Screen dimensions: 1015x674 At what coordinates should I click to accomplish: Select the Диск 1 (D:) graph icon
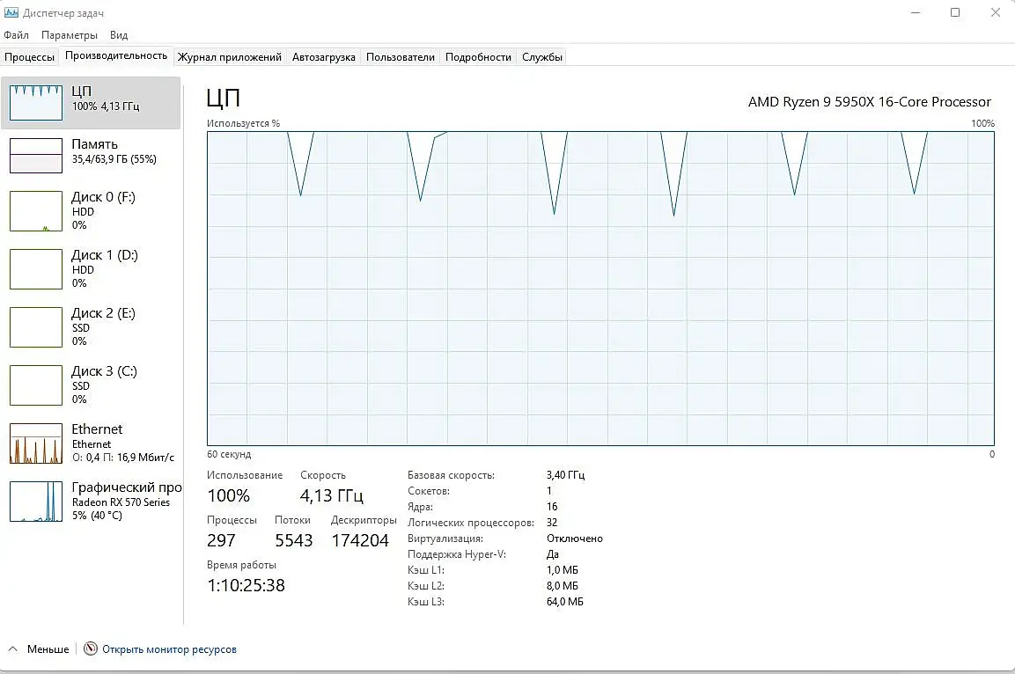click(x=36, y=269)
